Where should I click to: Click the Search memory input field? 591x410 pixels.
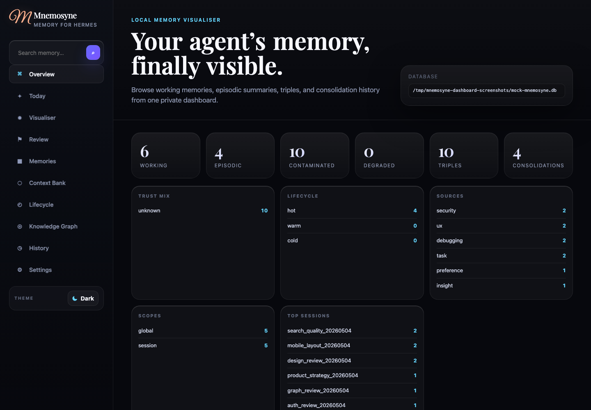point(48,53)
